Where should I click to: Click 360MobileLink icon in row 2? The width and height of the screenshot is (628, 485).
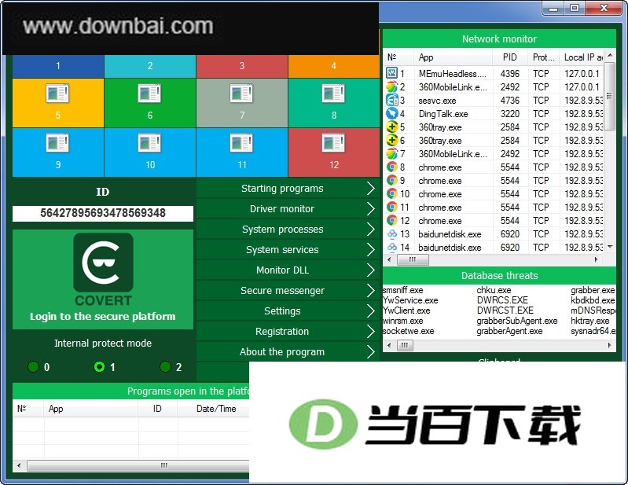coord(391,86)
